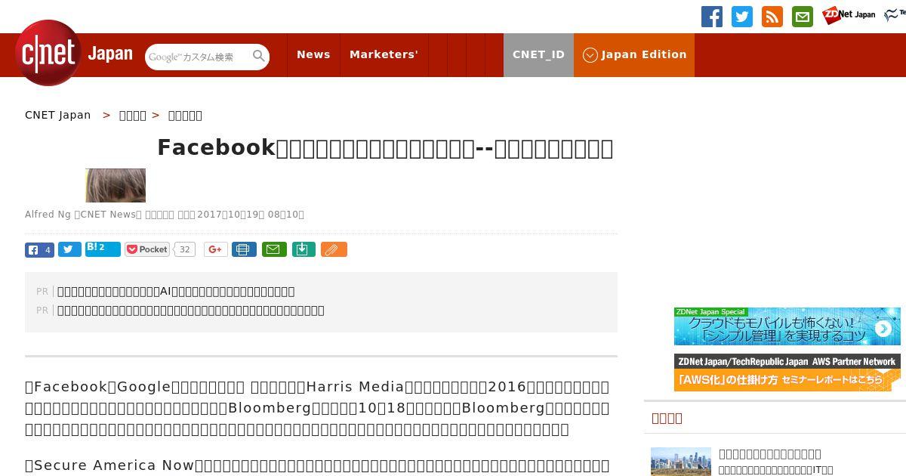Open the ZDNet Japan Special cloud banner

787,326
